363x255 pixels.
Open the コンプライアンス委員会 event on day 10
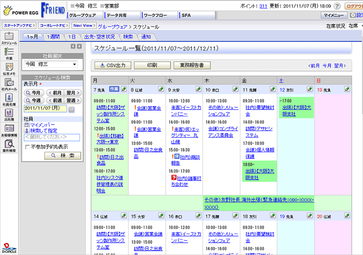pos(223,132)
